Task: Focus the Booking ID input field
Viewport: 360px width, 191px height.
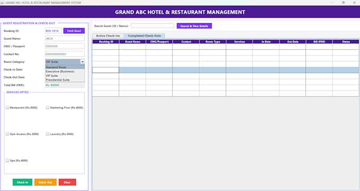Action: pyautogui.click(x=53, y=31)
